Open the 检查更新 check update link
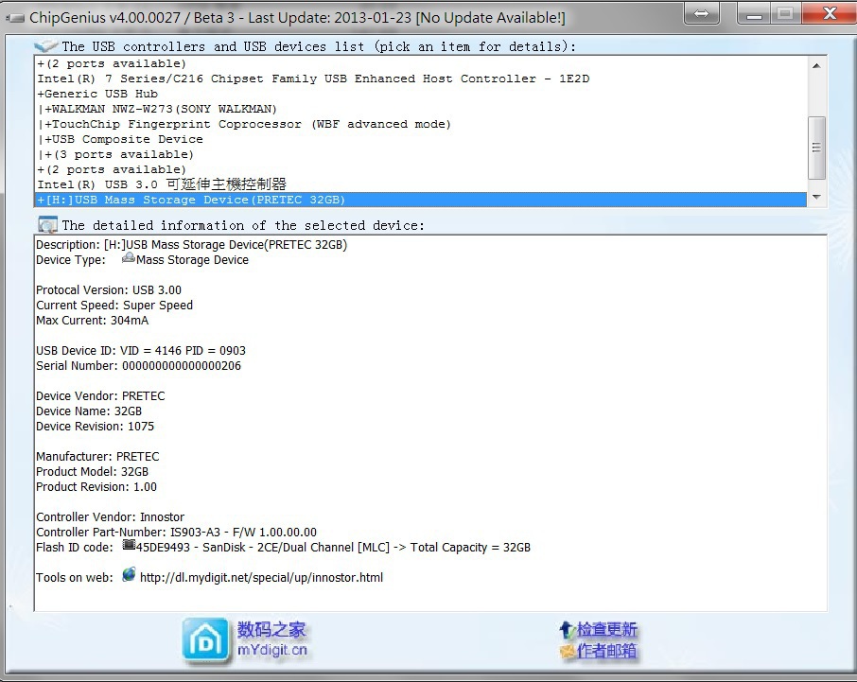The height and width of the screenshot is (682, 857). click(606, 630)
